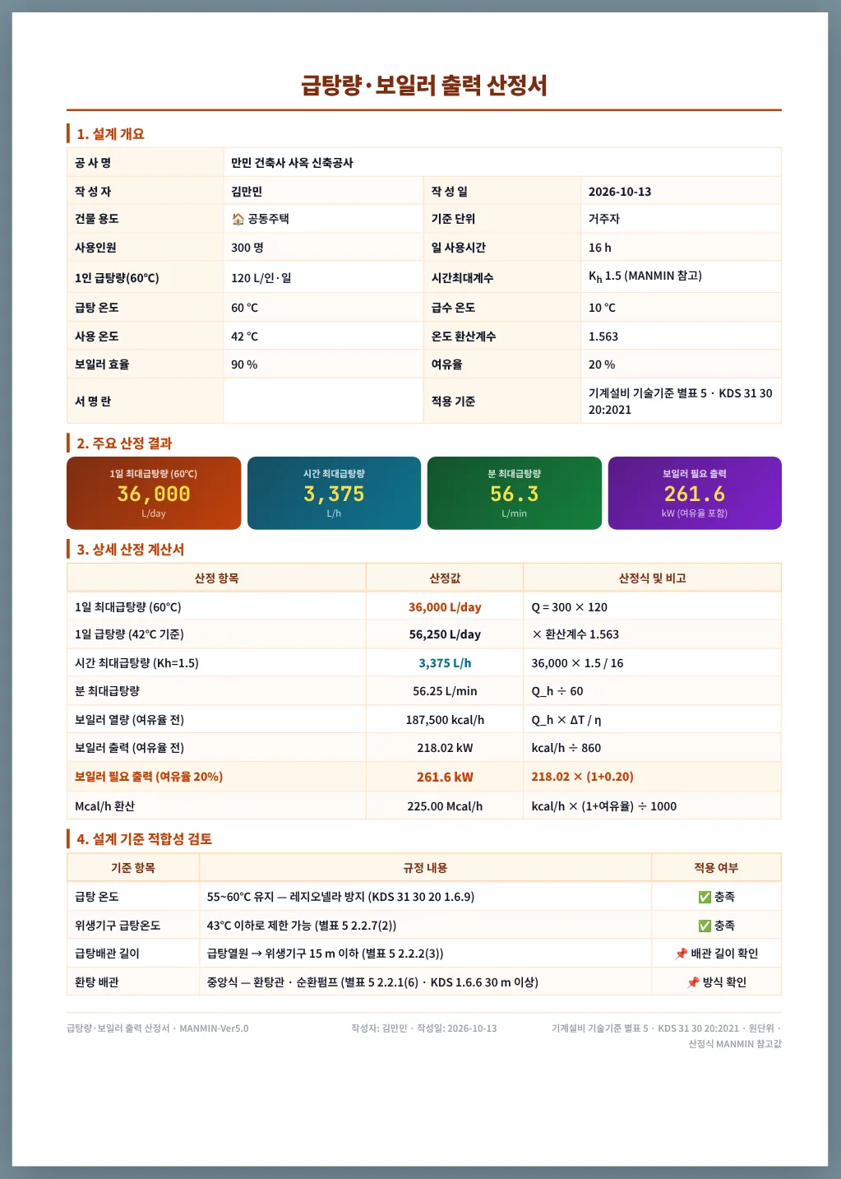This screenshot has width=841, height=1179.
Task: Click the empty 서명란 signature field
Action: point(323,401)
